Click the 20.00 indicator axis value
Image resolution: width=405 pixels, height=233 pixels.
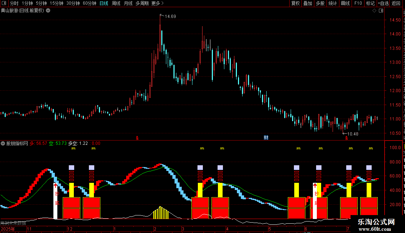(x=395, y=205)
